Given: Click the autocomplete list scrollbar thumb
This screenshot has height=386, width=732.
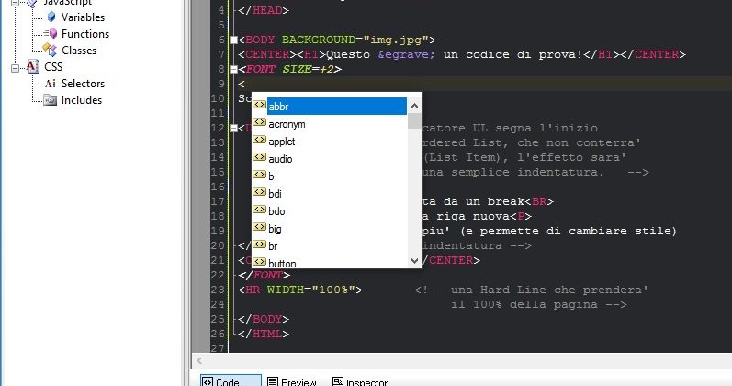Looking at the screenshot, I should 414,121.
